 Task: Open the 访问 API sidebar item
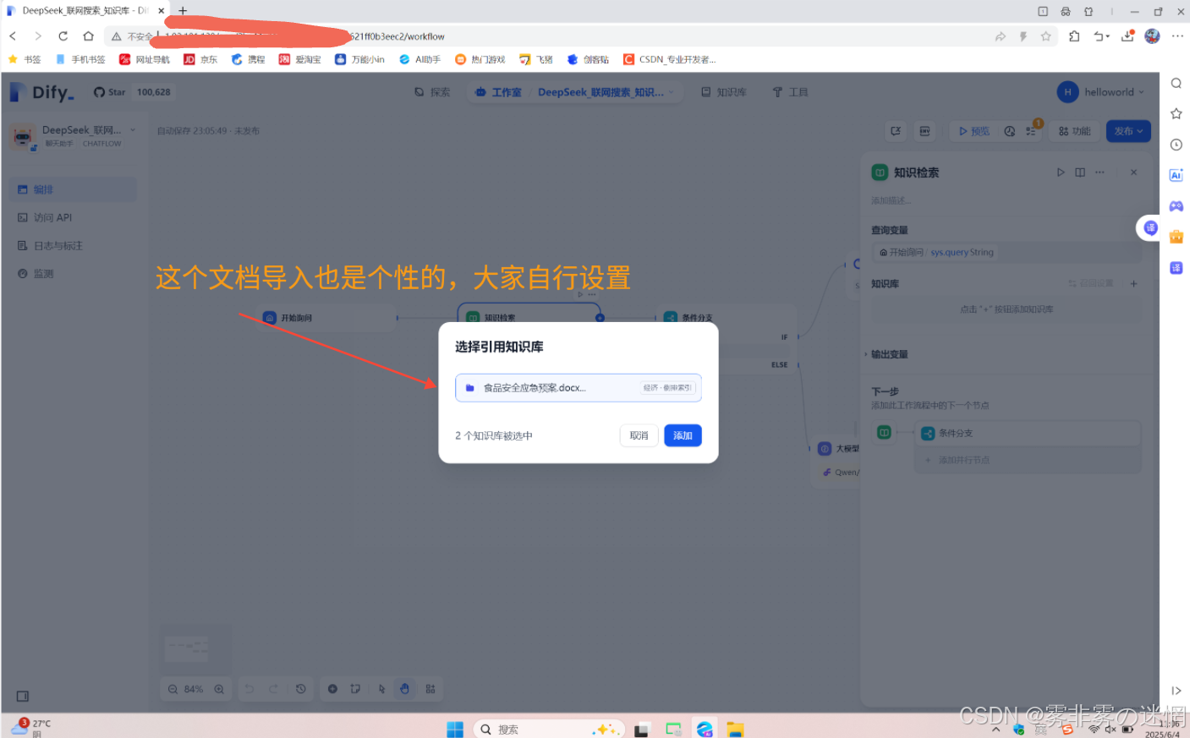(x=73, y=217)
